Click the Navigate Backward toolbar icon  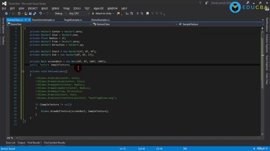pyautogui.click(x=6, y=13)
